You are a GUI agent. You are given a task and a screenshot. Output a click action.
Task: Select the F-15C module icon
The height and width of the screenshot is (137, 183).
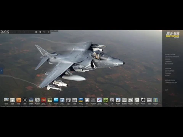tap(62, 100)
